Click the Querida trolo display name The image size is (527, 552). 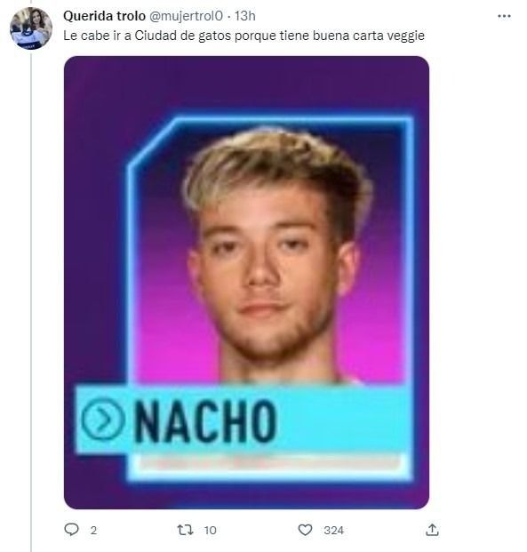click(104, 16)
